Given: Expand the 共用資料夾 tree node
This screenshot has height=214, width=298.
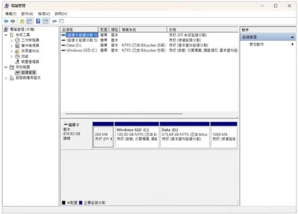Looking at the screenshot, I should tap(11, 51).
